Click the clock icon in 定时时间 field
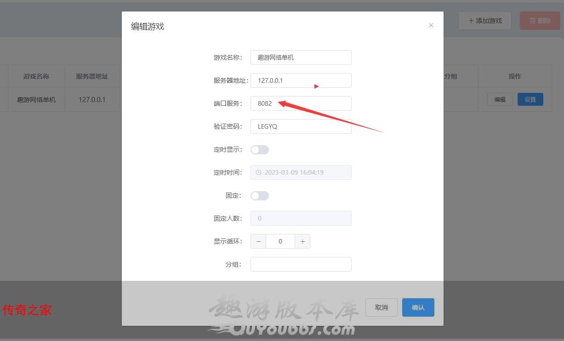The image size is (564, 341). 258,172
